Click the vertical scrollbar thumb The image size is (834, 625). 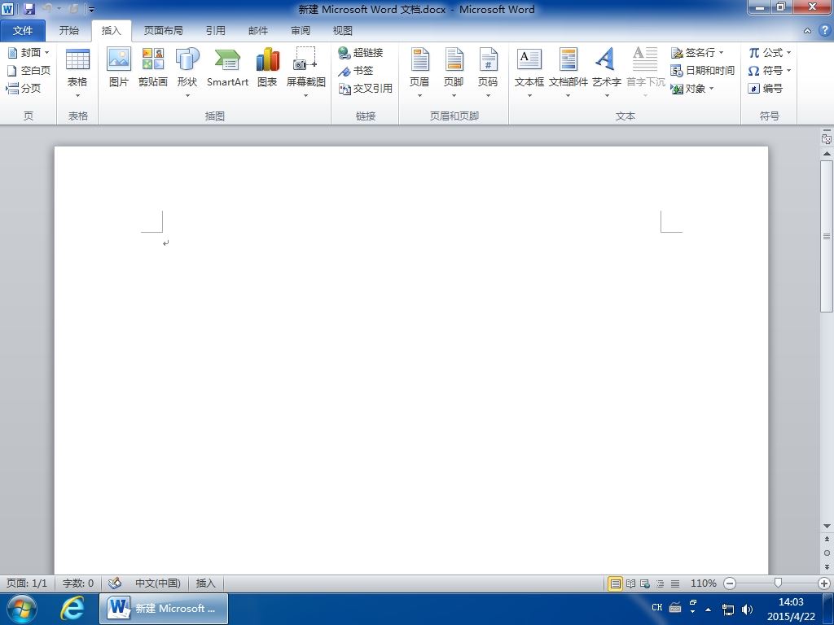[827, 237]
